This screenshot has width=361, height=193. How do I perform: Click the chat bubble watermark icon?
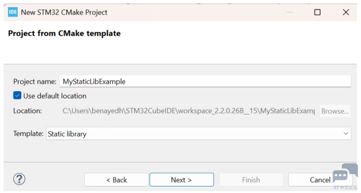(x=345, y=173)
